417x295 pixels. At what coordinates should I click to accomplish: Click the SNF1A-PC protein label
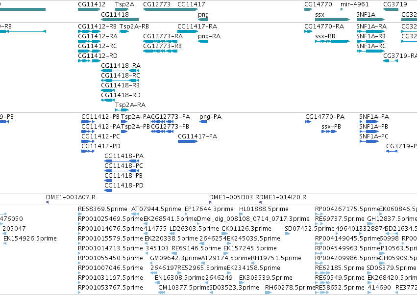(x=374, y=137)
